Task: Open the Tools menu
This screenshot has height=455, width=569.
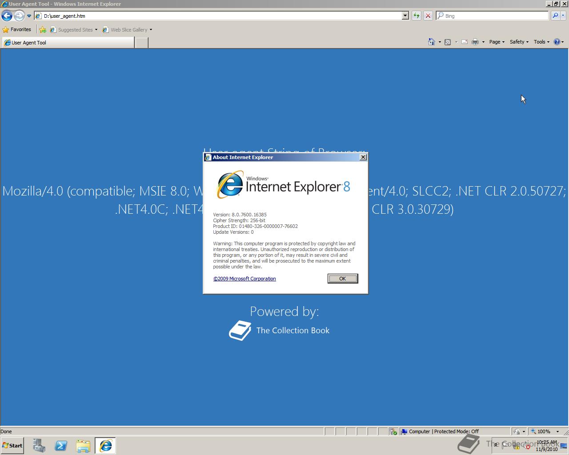Action: (541, 42)
